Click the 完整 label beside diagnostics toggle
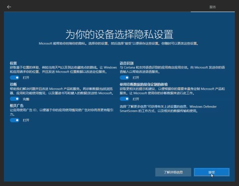This screenshot has width=239, height=186. click(x=26, y=99)
